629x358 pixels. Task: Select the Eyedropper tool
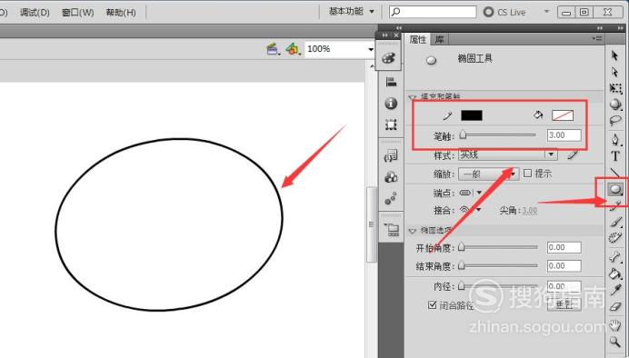[x=615, y=290]
